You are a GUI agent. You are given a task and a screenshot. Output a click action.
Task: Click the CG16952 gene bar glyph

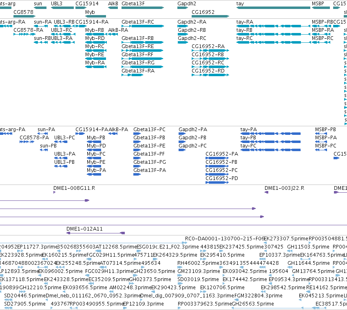click(210, 16)
